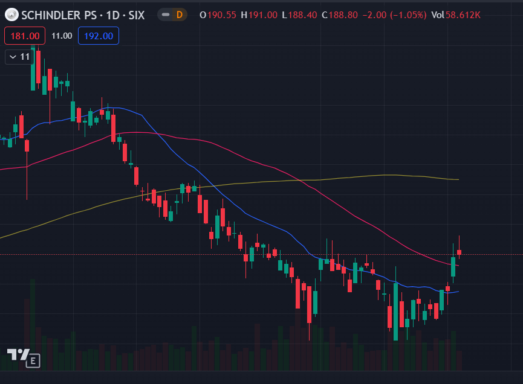Click the E events badge near the logo
The image size is (523, 384).
coord(33,360)
